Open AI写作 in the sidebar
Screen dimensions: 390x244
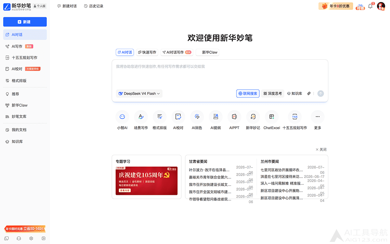point(25,46)
